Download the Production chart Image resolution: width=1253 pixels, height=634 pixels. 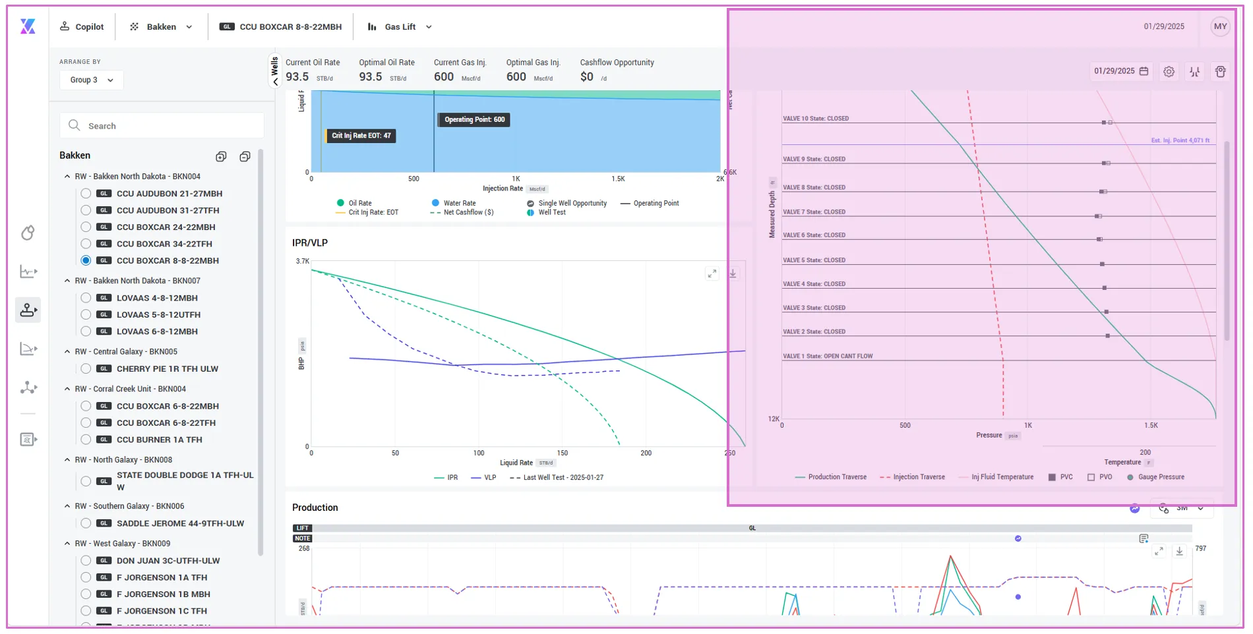pyautogui.click(x=1180, y=551)
